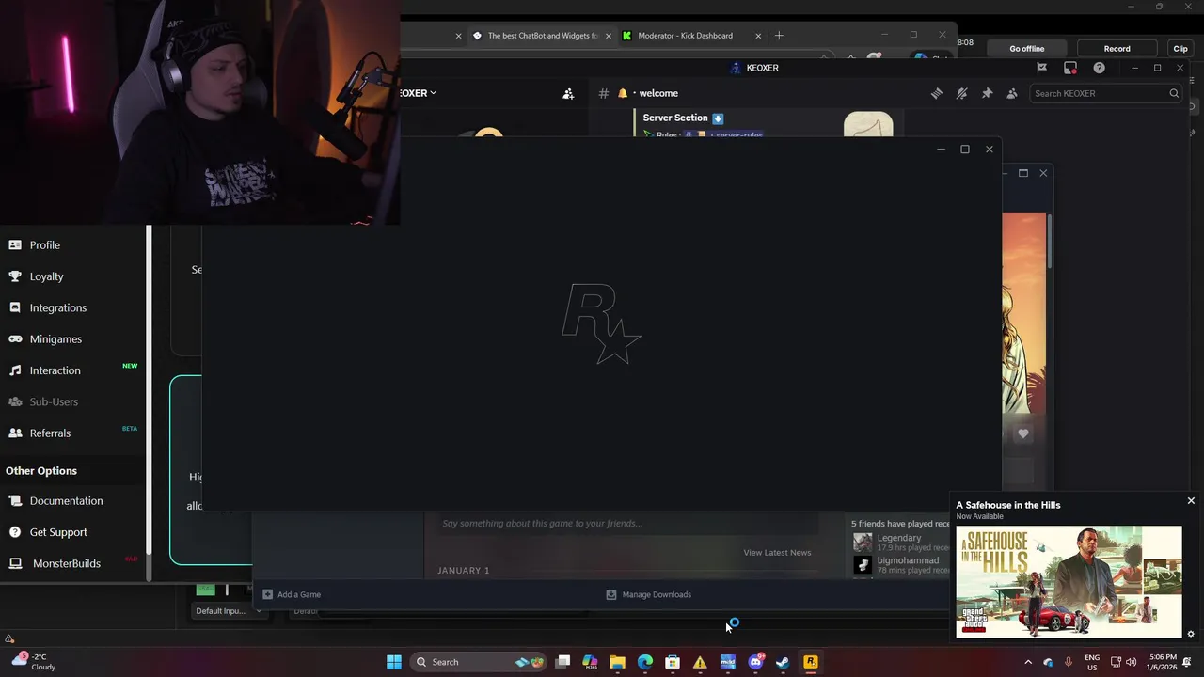Click Discord invite people icon
Image resolution: width=1204 pixels, height=677 pixels.
point(568,93)
